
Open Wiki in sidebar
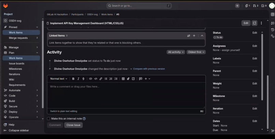point(21,79)
